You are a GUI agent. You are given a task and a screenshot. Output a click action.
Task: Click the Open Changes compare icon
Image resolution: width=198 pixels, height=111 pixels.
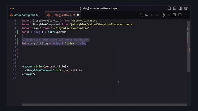click(141, 15)
